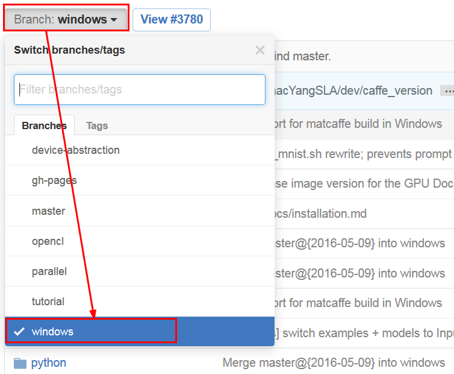Expand commit message ellipsis after caffe_version
454x374 pixels.
point(447,91)
